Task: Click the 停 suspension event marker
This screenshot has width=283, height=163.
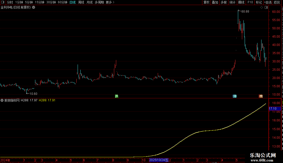Action: pyautogui.click(x=235, y=96)
